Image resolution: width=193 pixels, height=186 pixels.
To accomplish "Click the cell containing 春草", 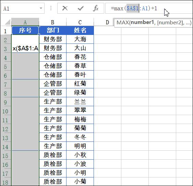I will (80, 66).
